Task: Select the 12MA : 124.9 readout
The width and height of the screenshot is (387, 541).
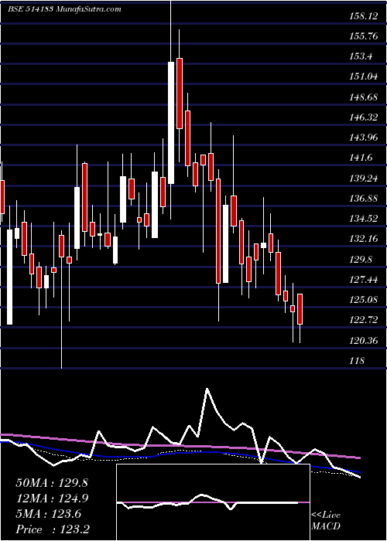Action: click(x=52, y=498)
